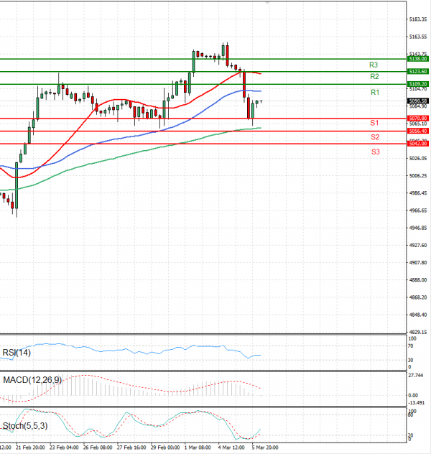Image resolution: width=431 pixels, height=454 pixels.
Task: Click the 4927.60 price axis value
Action: pos(418,245)
